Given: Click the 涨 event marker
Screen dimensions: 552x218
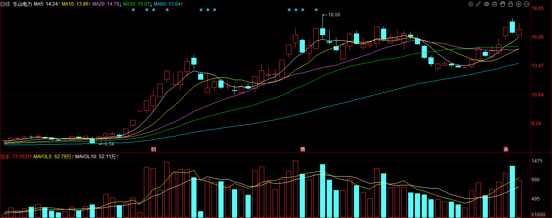Looking at the screenshot, I should 506,149.
